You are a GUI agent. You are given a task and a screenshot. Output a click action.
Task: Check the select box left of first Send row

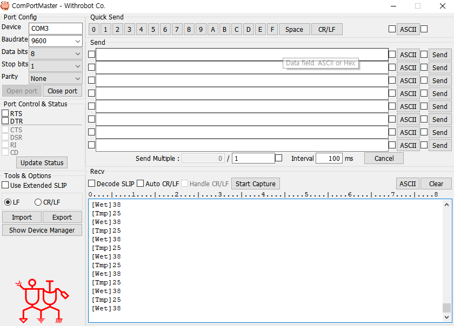(91, 55)
